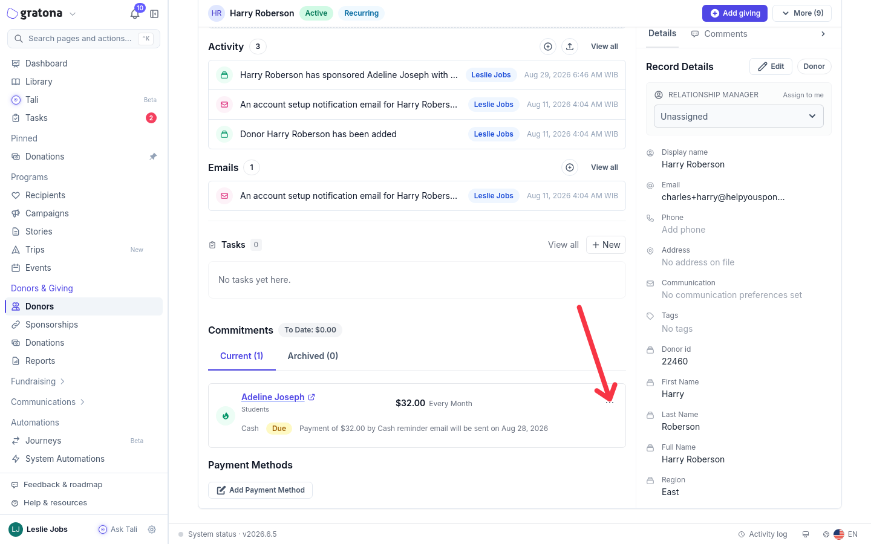The width and height of the screenshot is (871, 544).
Task: Open the Adeline Joseph link
Action: [x=273, y=397]
